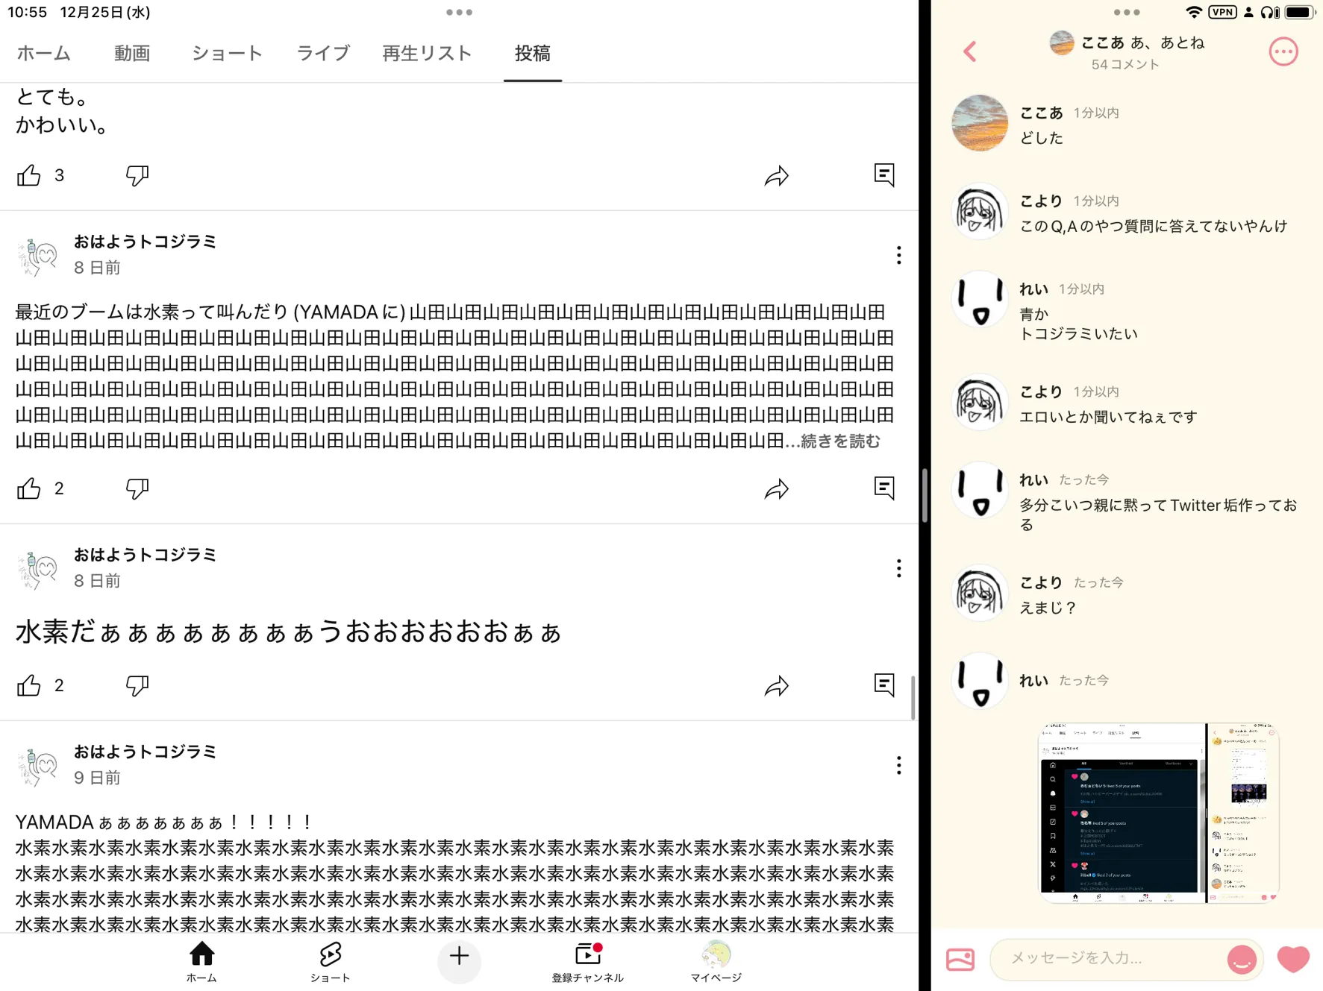
Task: Tap the battery status icon
Action: (x=1300, y=12)
